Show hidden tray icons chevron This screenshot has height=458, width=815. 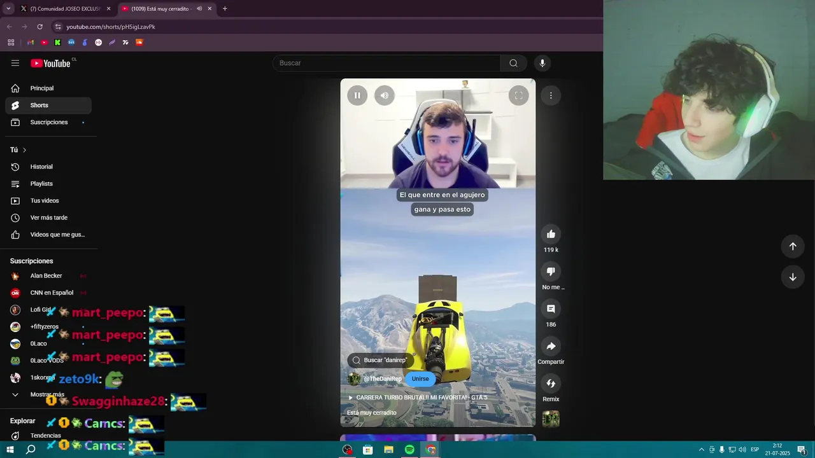(702, 450)
